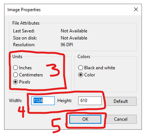Confirm with the OK button
The image size is (146, 136).
pos(85,119)
